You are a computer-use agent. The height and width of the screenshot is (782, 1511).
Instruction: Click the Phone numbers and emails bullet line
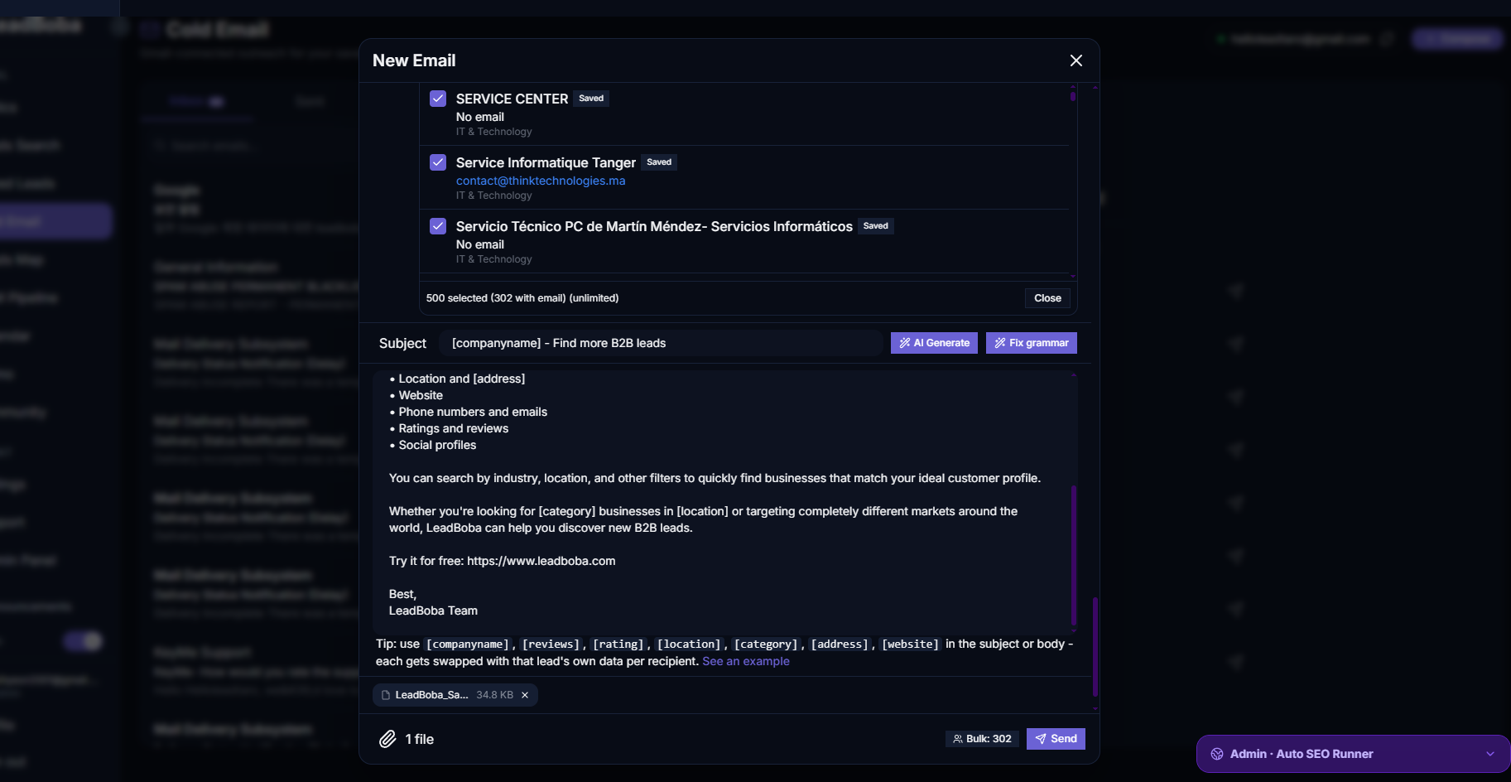click(469, 412)
